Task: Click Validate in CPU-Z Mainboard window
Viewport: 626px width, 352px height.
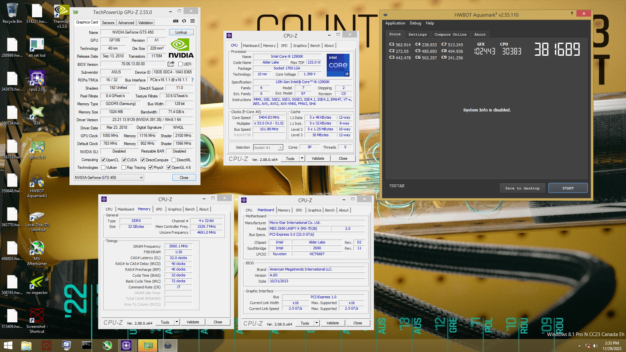Action: click(x=333, y=323)
